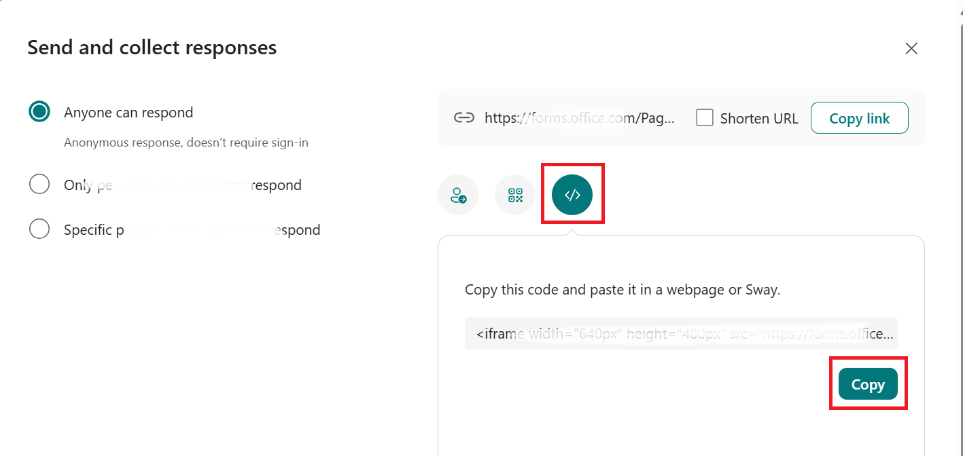Screen dimensions: 963x456
Task: Click inside the iframe code field
Action: coord(680,332)
